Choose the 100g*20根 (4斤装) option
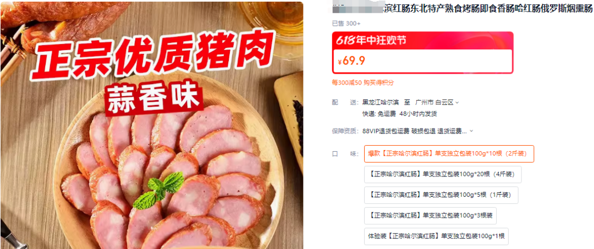 442,174
